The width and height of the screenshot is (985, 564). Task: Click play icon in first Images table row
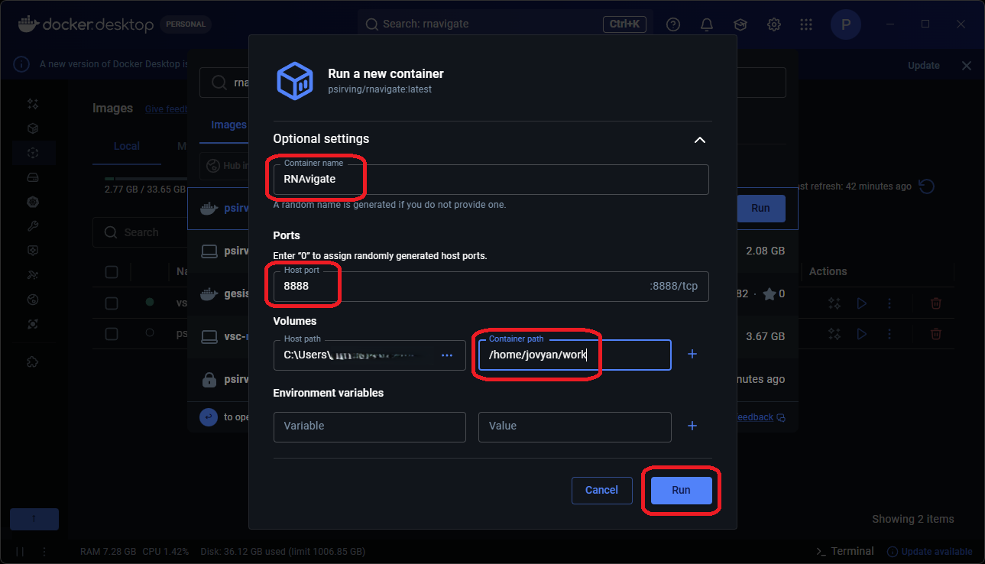click(862, 303)
